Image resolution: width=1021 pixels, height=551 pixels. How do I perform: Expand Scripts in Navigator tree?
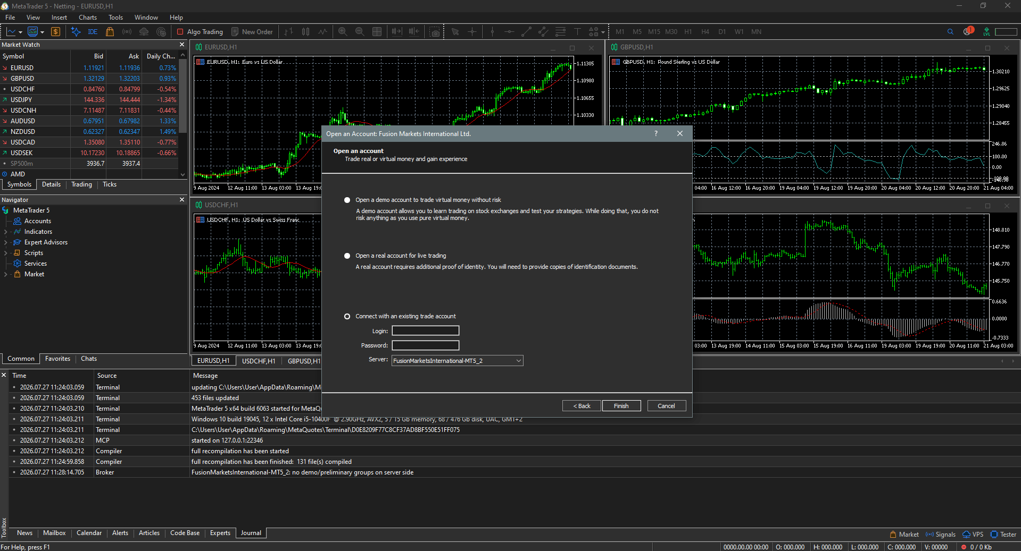coord(6,253)
